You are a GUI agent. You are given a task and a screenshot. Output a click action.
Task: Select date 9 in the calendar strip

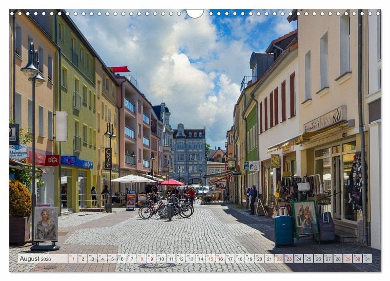(x=152, y=259)
